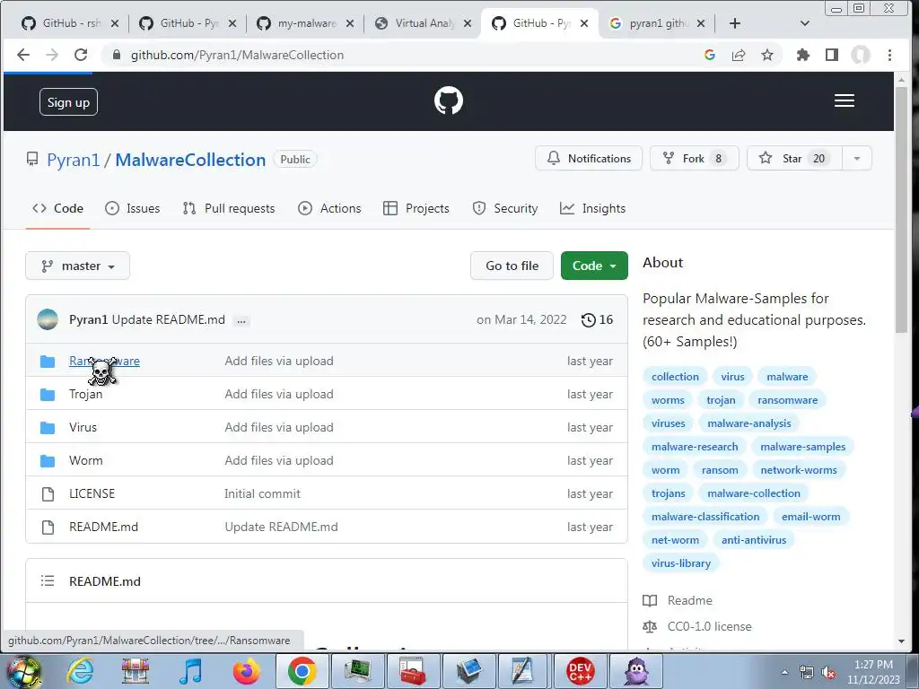Image resolution: width=919 pixels, height=689 pixels.
Task: Click the Pyran1 user avatar in commit row
Action: tap(48, 320)
